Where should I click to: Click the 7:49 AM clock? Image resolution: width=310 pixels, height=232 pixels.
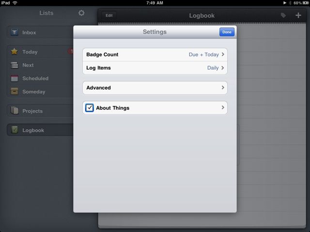pyautogui.click(x=155, y=3)
